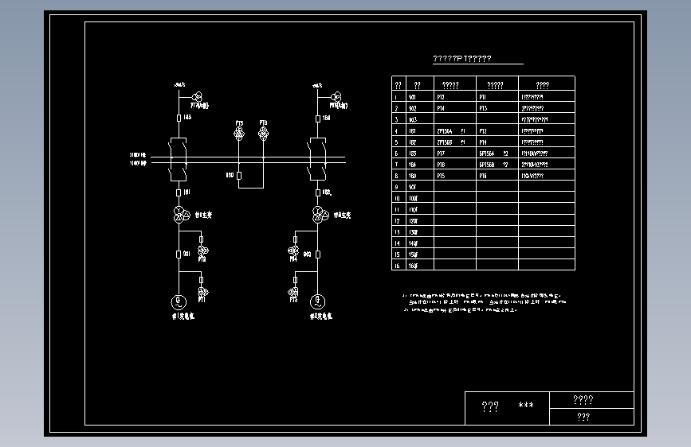Click the breaker rectangle labeled 181

click(x=179, y=192)
